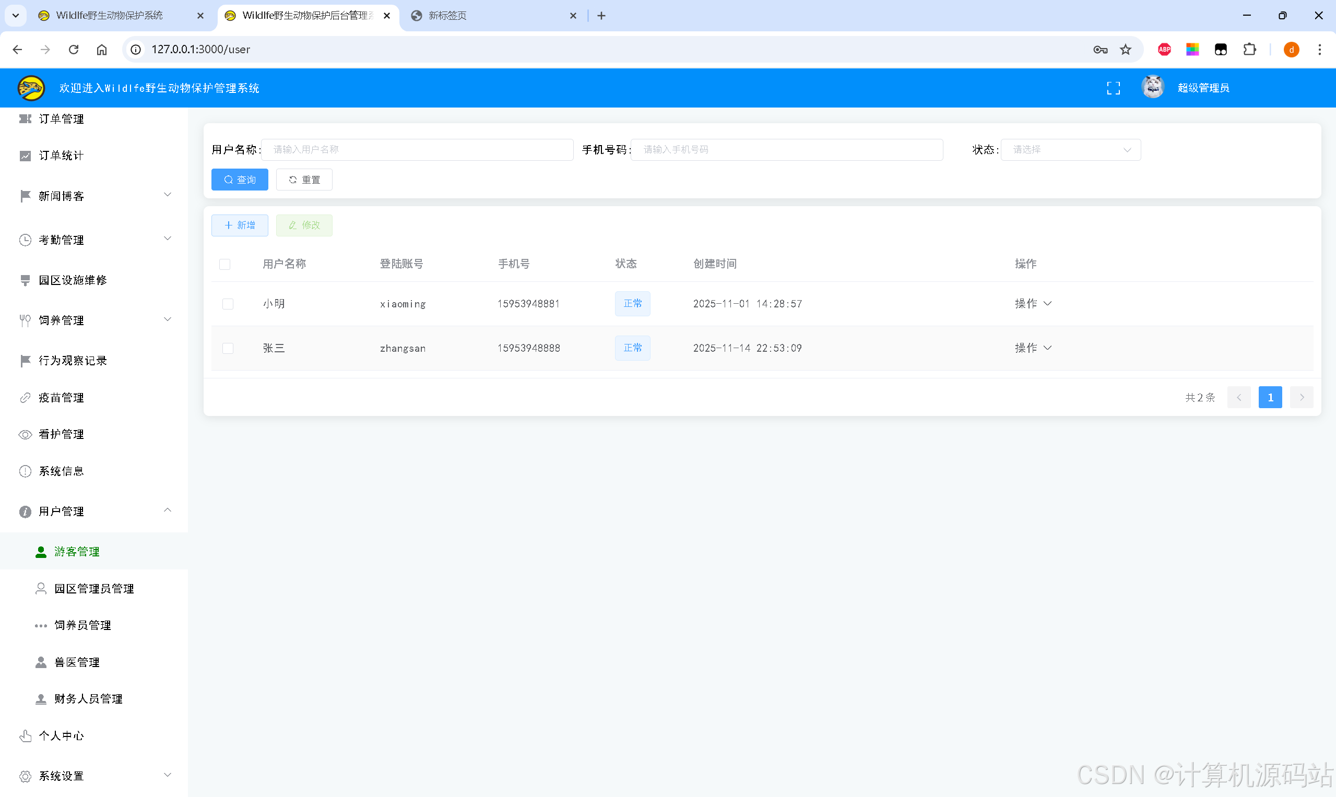Click the previous page arrow

(1239, 398)
